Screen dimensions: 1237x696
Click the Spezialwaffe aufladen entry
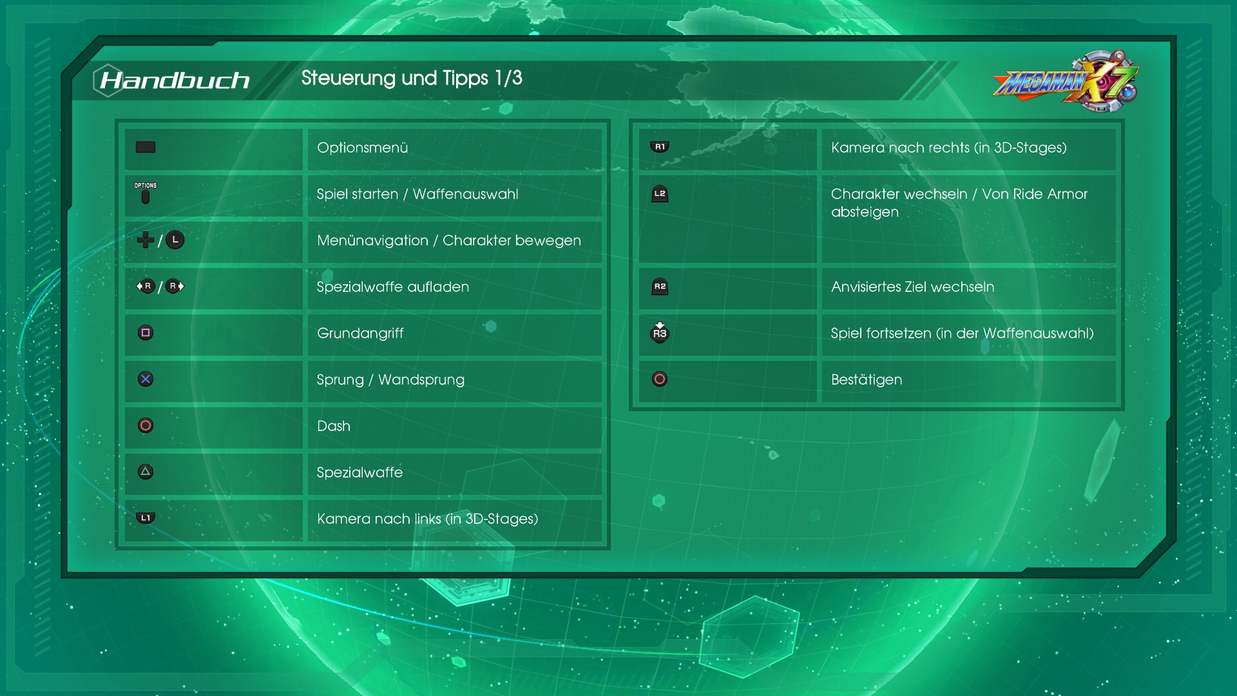(393, 287)
